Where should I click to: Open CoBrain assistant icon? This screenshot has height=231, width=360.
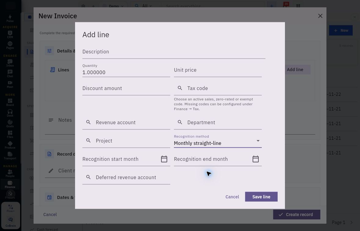[11, 222]
